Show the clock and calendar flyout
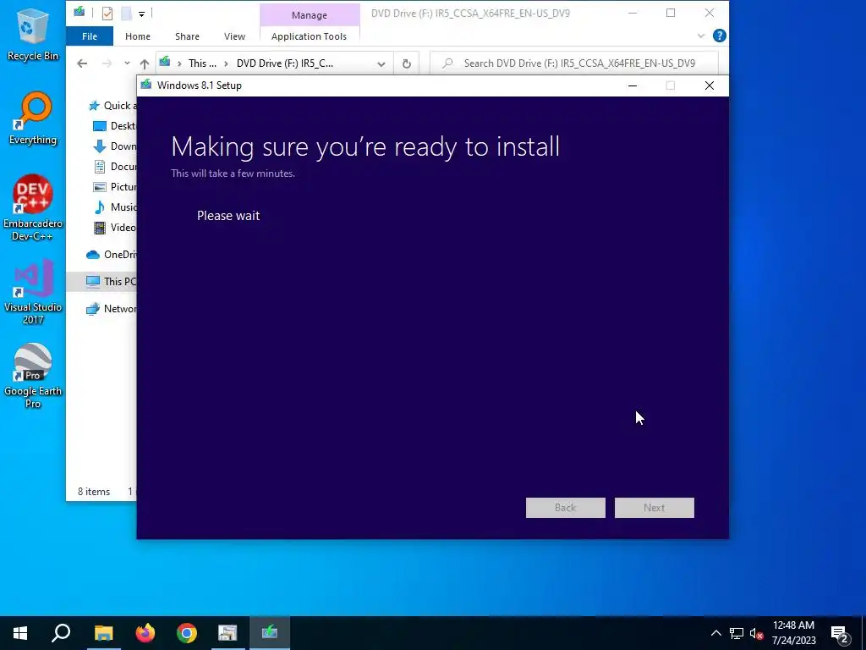Viewport: 866px width, 650px height. pos(793,633)
